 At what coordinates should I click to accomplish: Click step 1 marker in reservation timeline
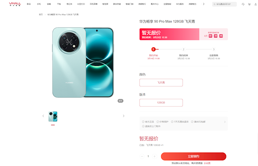tap(153, 49)
